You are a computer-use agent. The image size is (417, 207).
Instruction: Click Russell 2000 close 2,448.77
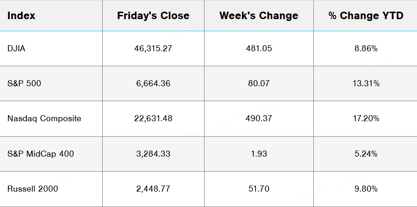pos(153,188)
